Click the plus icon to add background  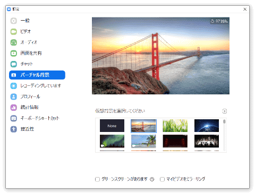[224, 111]
